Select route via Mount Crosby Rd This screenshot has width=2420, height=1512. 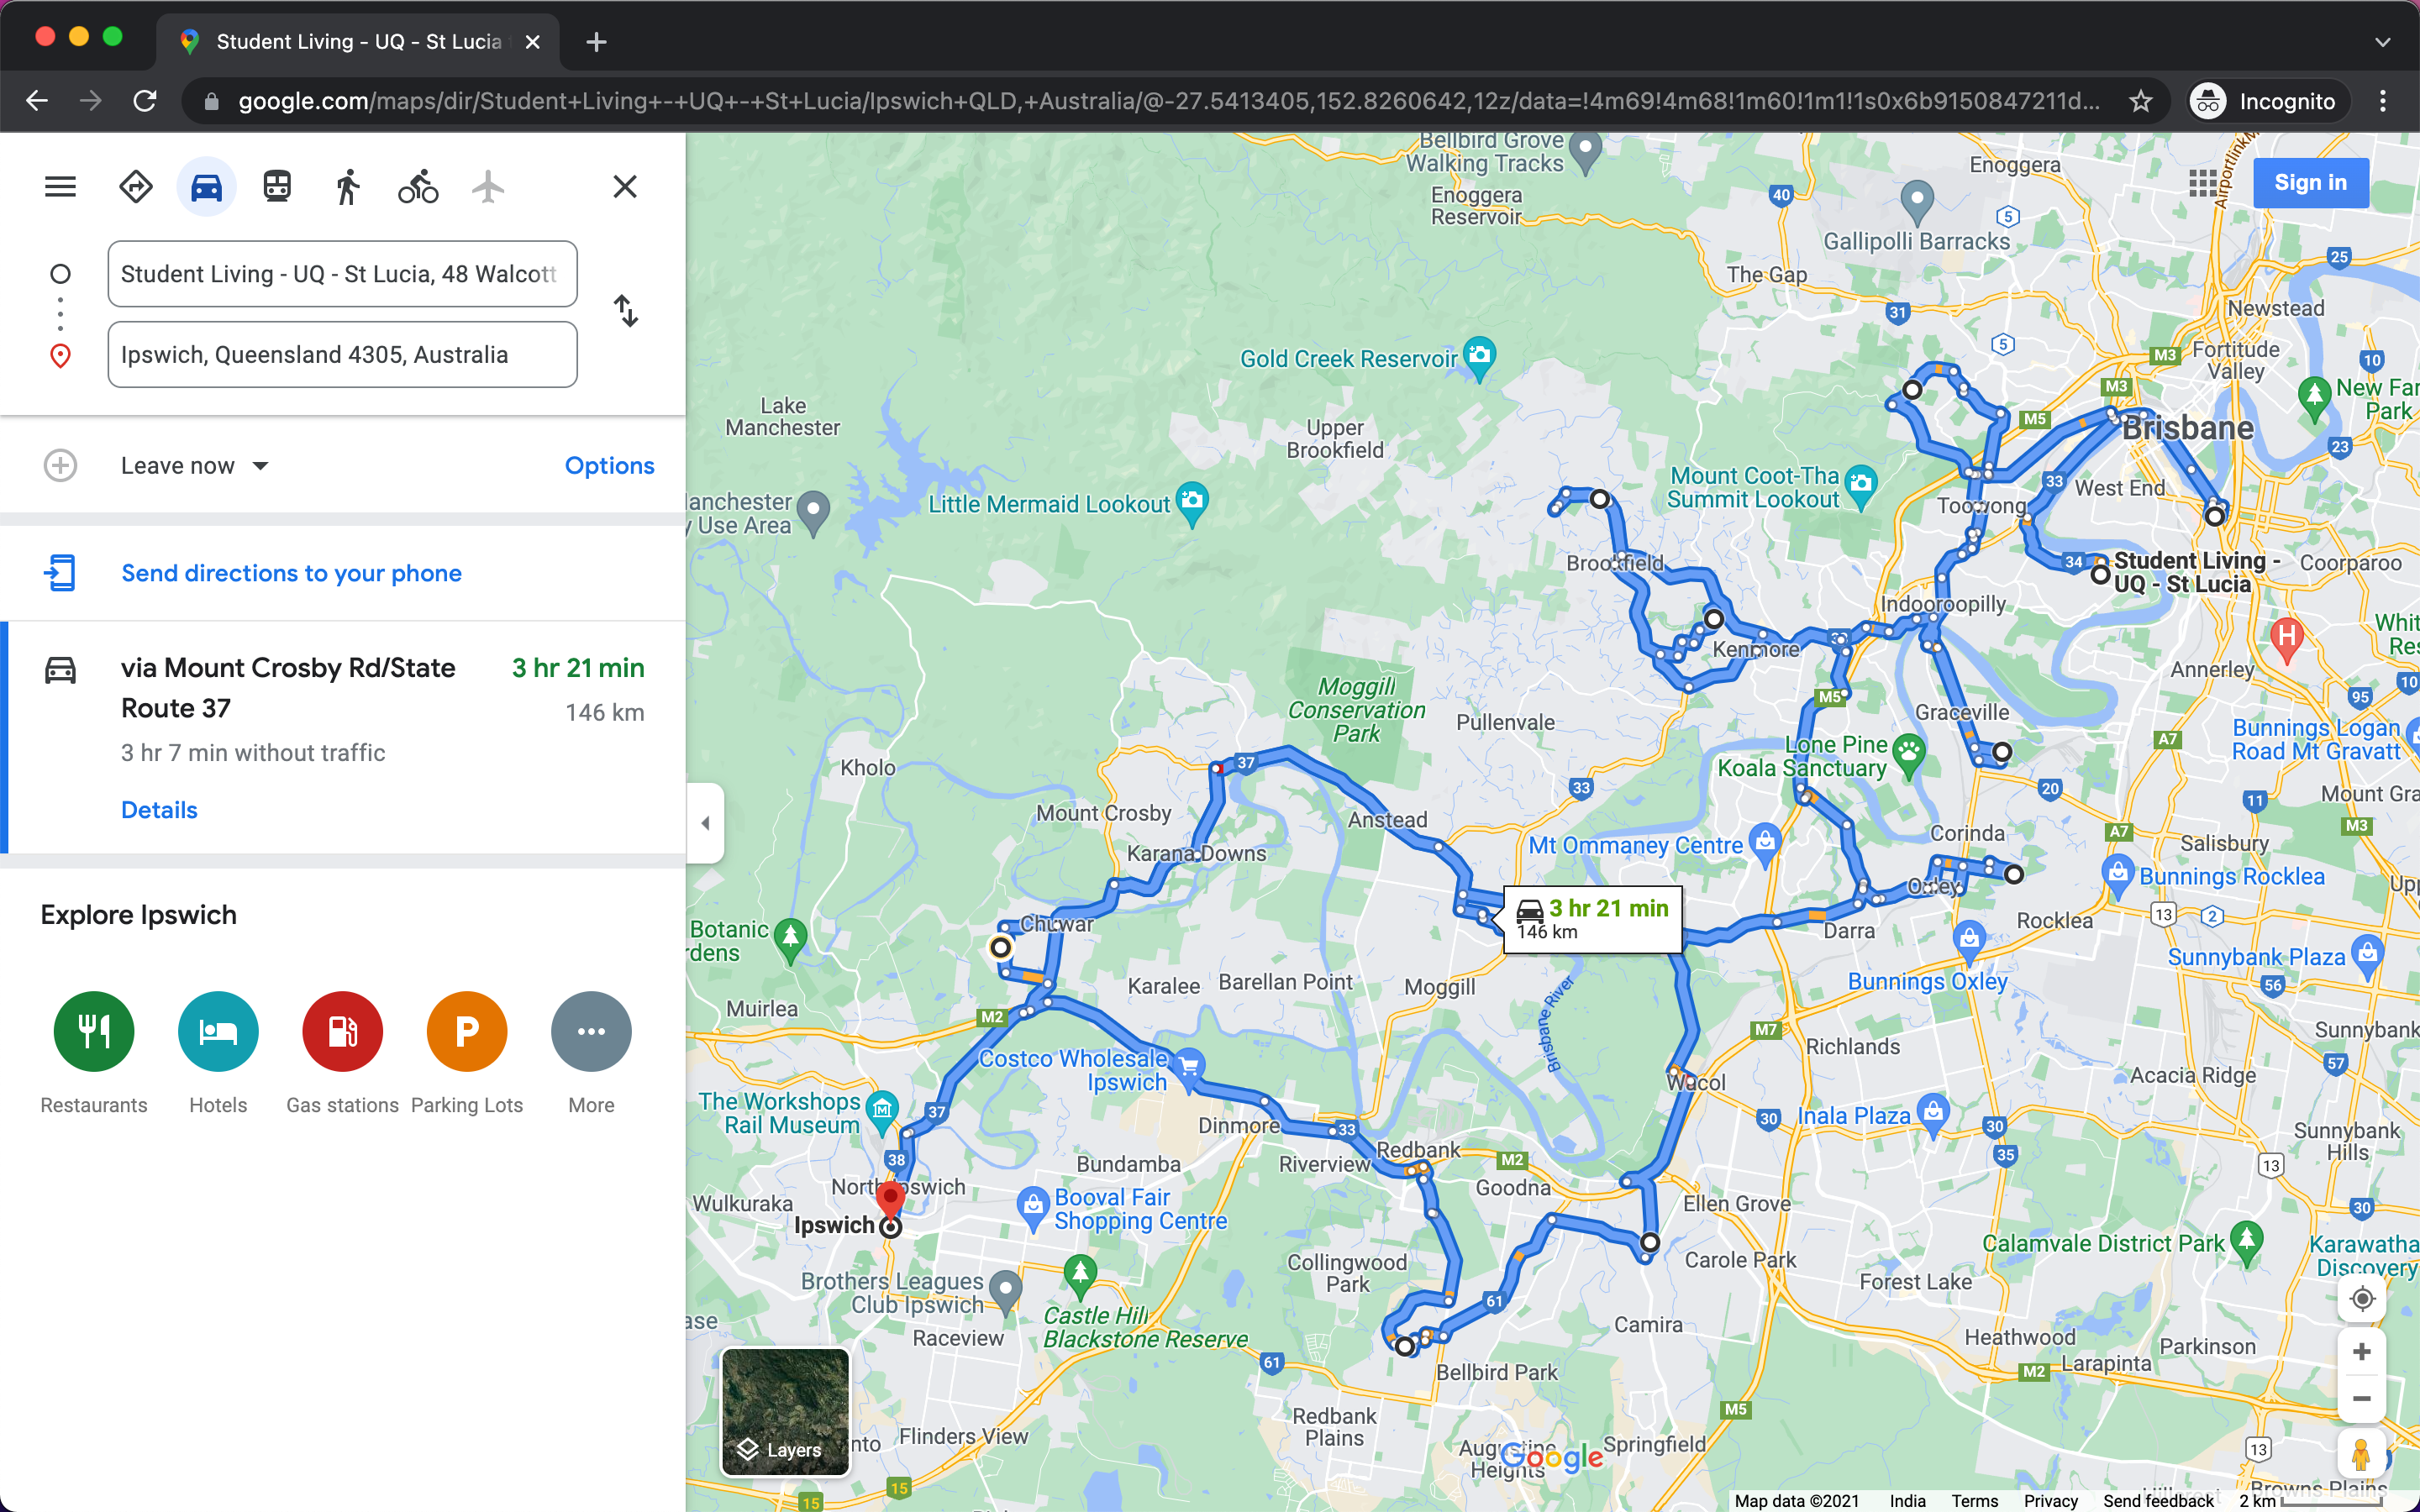pos(344,737)
